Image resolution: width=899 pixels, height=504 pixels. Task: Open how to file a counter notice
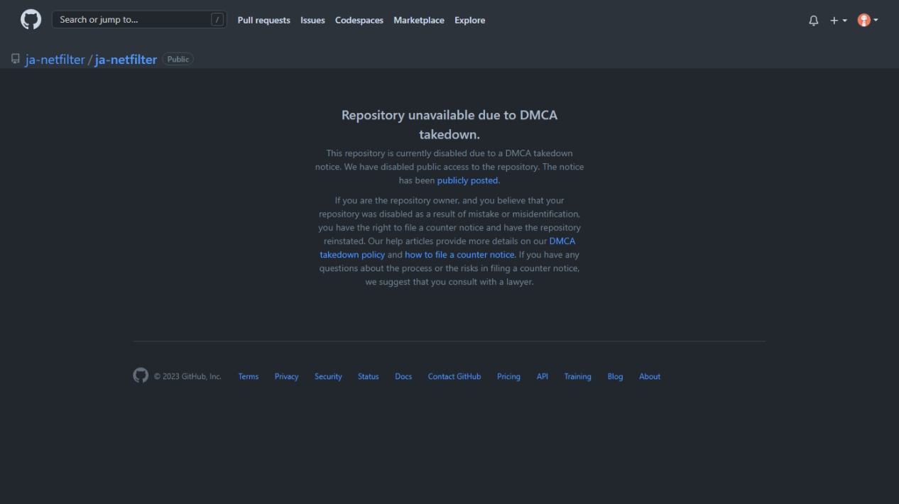pyautogui.click(x=459, y=255)
